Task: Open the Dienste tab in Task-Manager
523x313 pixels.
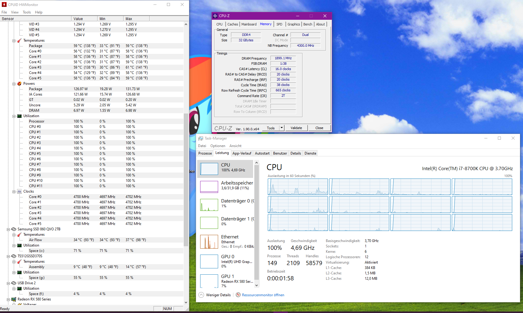Action: tap(310, 153)
